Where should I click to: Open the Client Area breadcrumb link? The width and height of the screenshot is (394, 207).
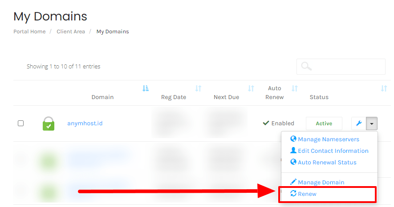(71, 32)
